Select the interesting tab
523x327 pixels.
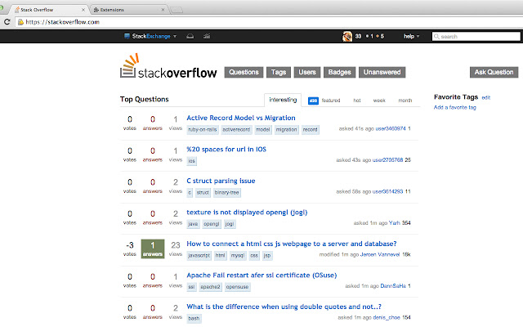[283, 101]
